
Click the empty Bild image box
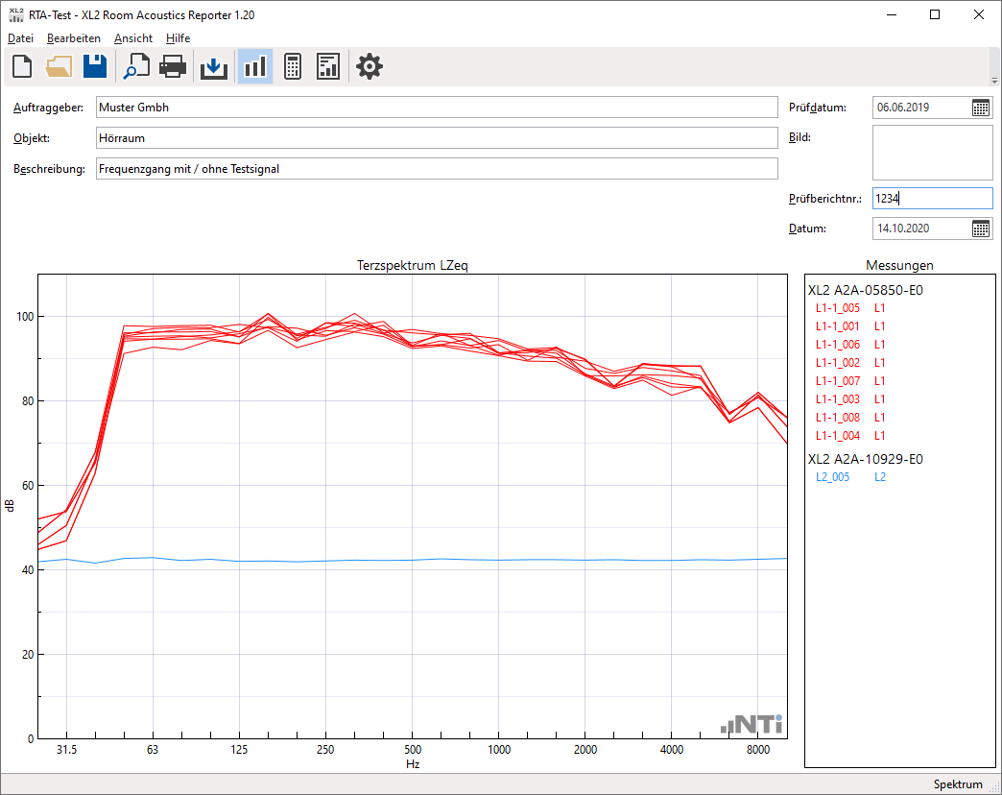tap(932, 153)
